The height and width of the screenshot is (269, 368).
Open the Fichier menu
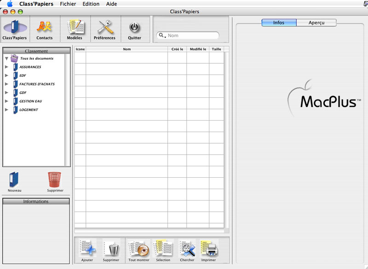pyautogui.click(x=68, y=4)
